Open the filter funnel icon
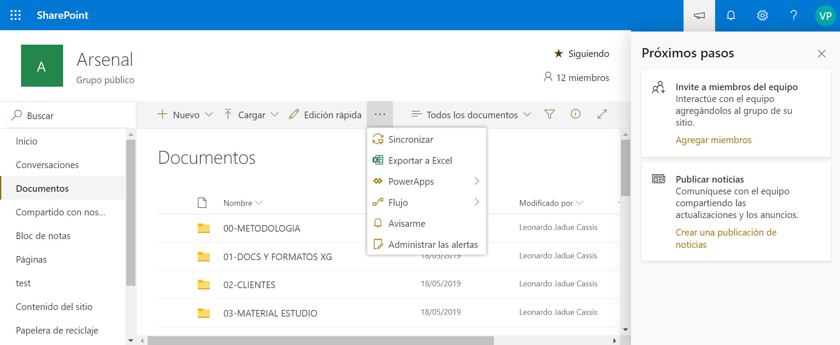 (549, 114)
